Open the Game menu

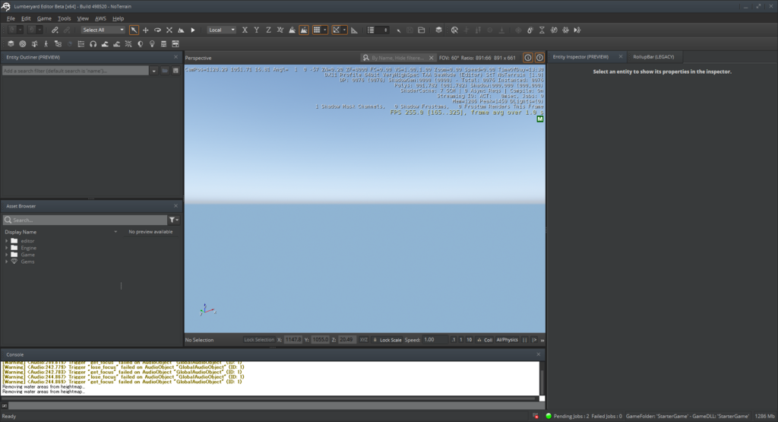click(44, 18)
